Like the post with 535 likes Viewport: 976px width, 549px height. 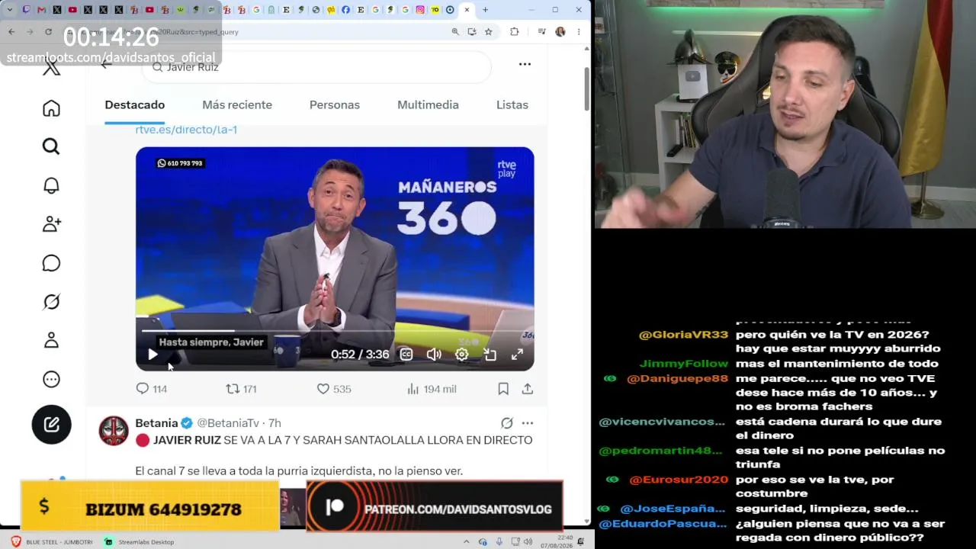[x=334, y=389]
